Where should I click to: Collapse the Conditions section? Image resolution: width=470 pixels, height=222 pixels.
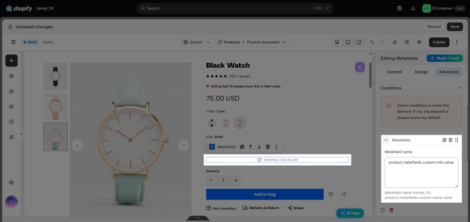459,88
